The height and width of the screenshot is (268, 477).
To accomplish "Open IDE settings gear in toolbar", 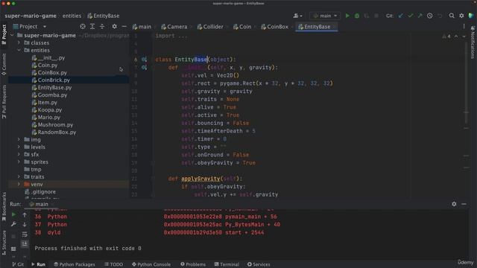I will [461, 16].
